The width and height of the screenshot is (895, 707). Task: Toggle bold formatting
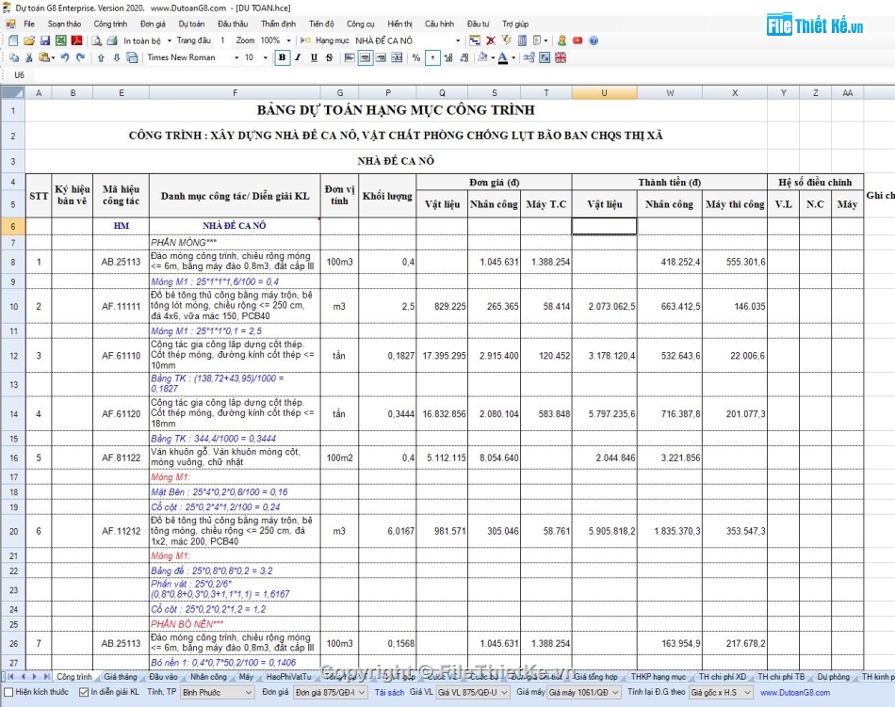coord(282,57)
